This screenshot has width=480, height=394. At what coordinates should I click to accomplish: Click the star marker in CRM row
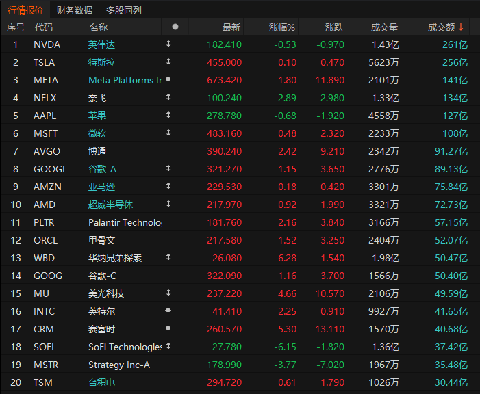coord(168,328)
